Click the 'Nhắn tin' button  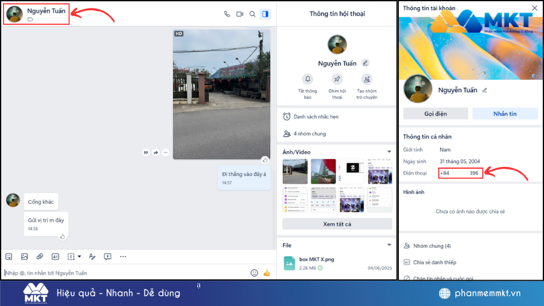click(505, 114)
